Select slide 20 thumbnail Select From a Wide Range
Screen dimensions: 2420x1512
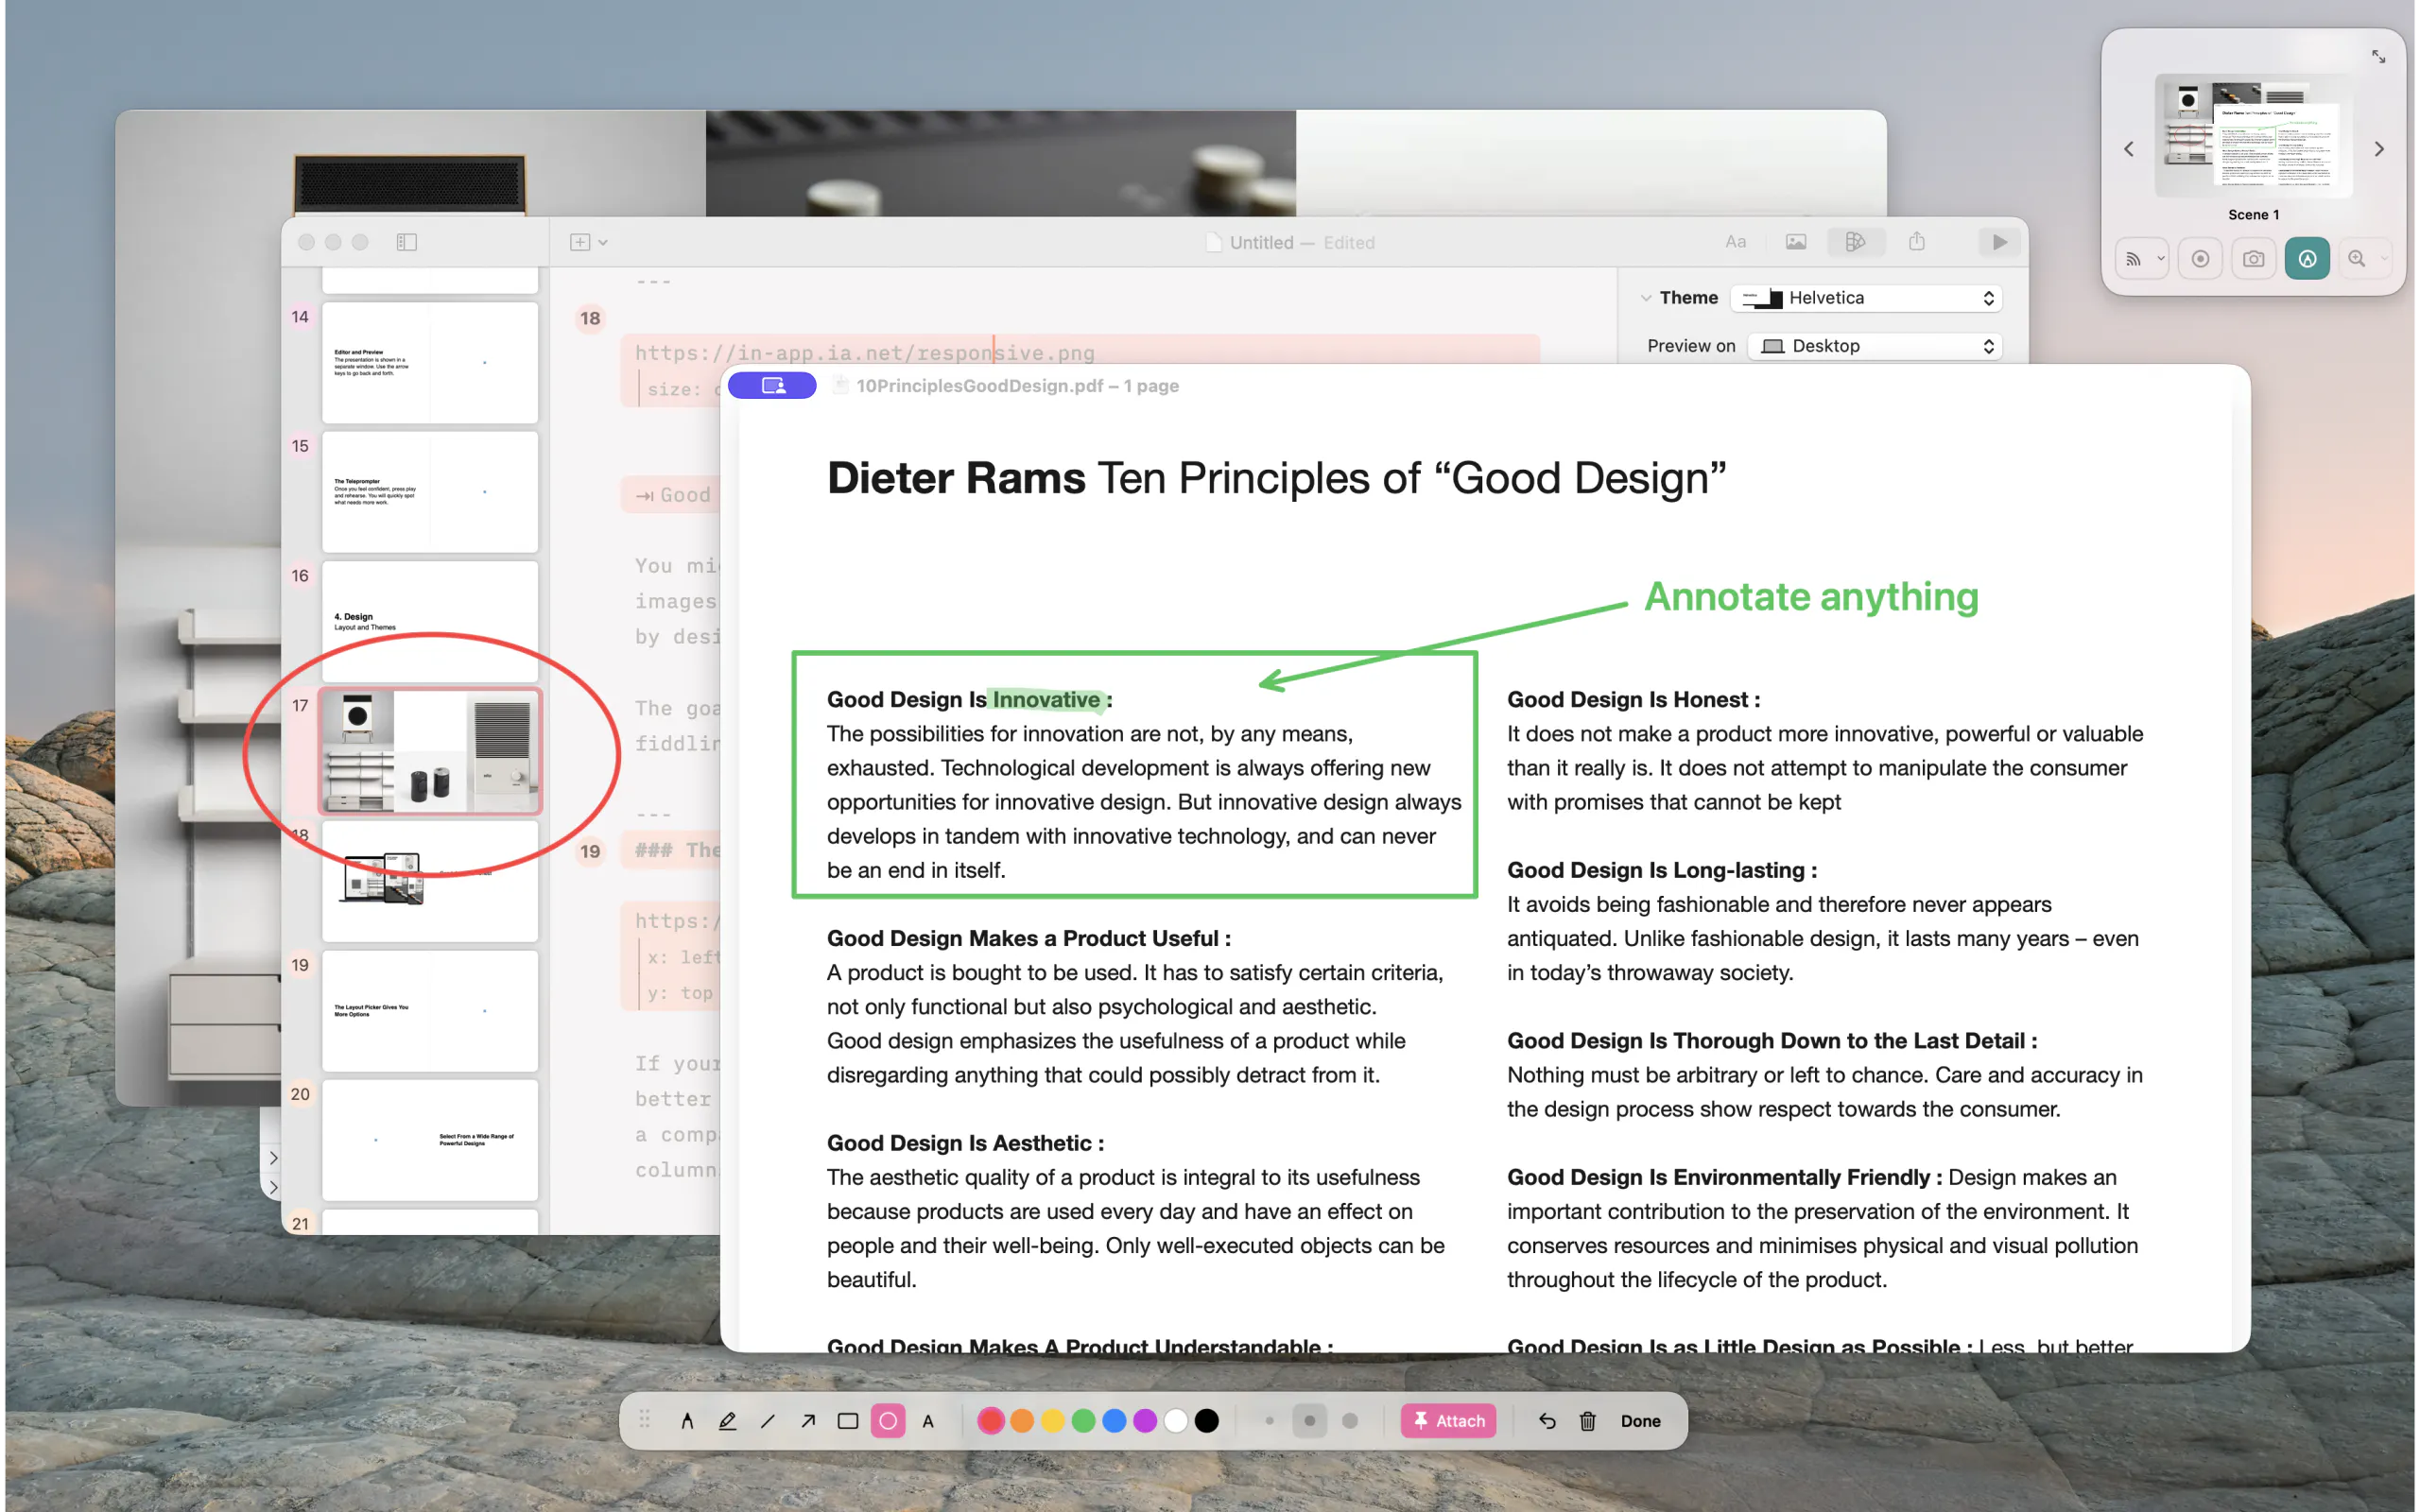pos(430,1140)
